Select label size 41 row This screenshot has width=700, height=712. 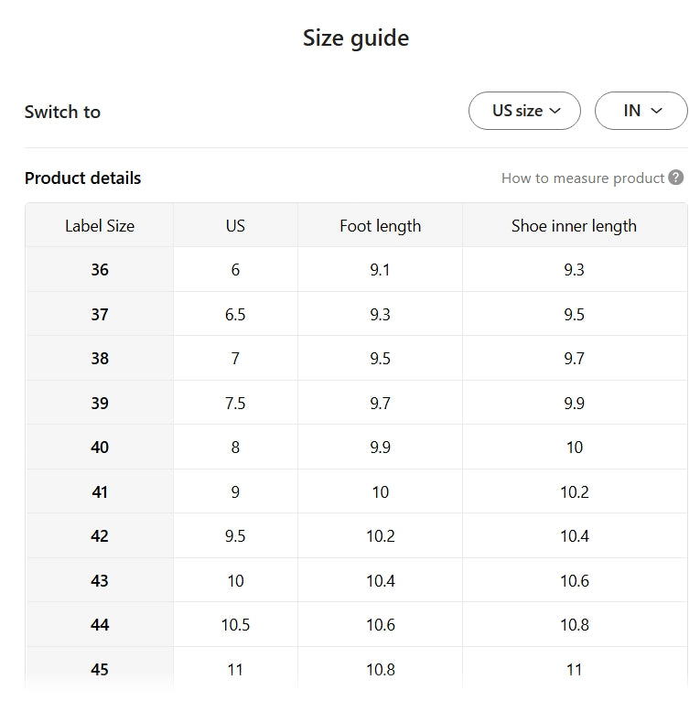(100, 492)
